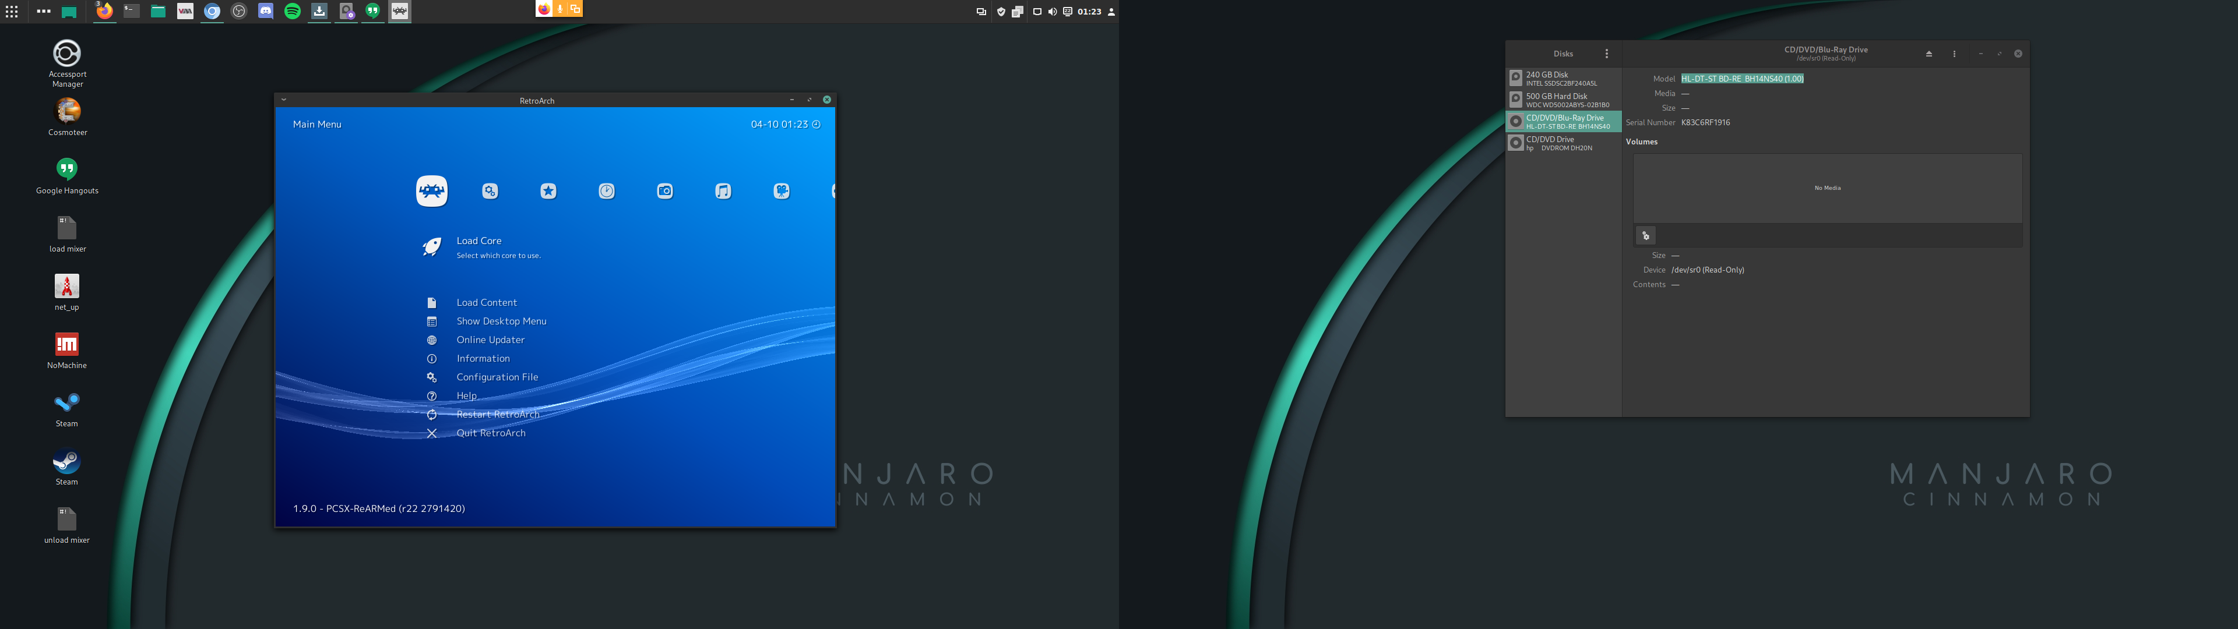This screenshot has width=2238, height=629.
Task: Open the Music note icon in RetroArch
Action: pos(723,190)
